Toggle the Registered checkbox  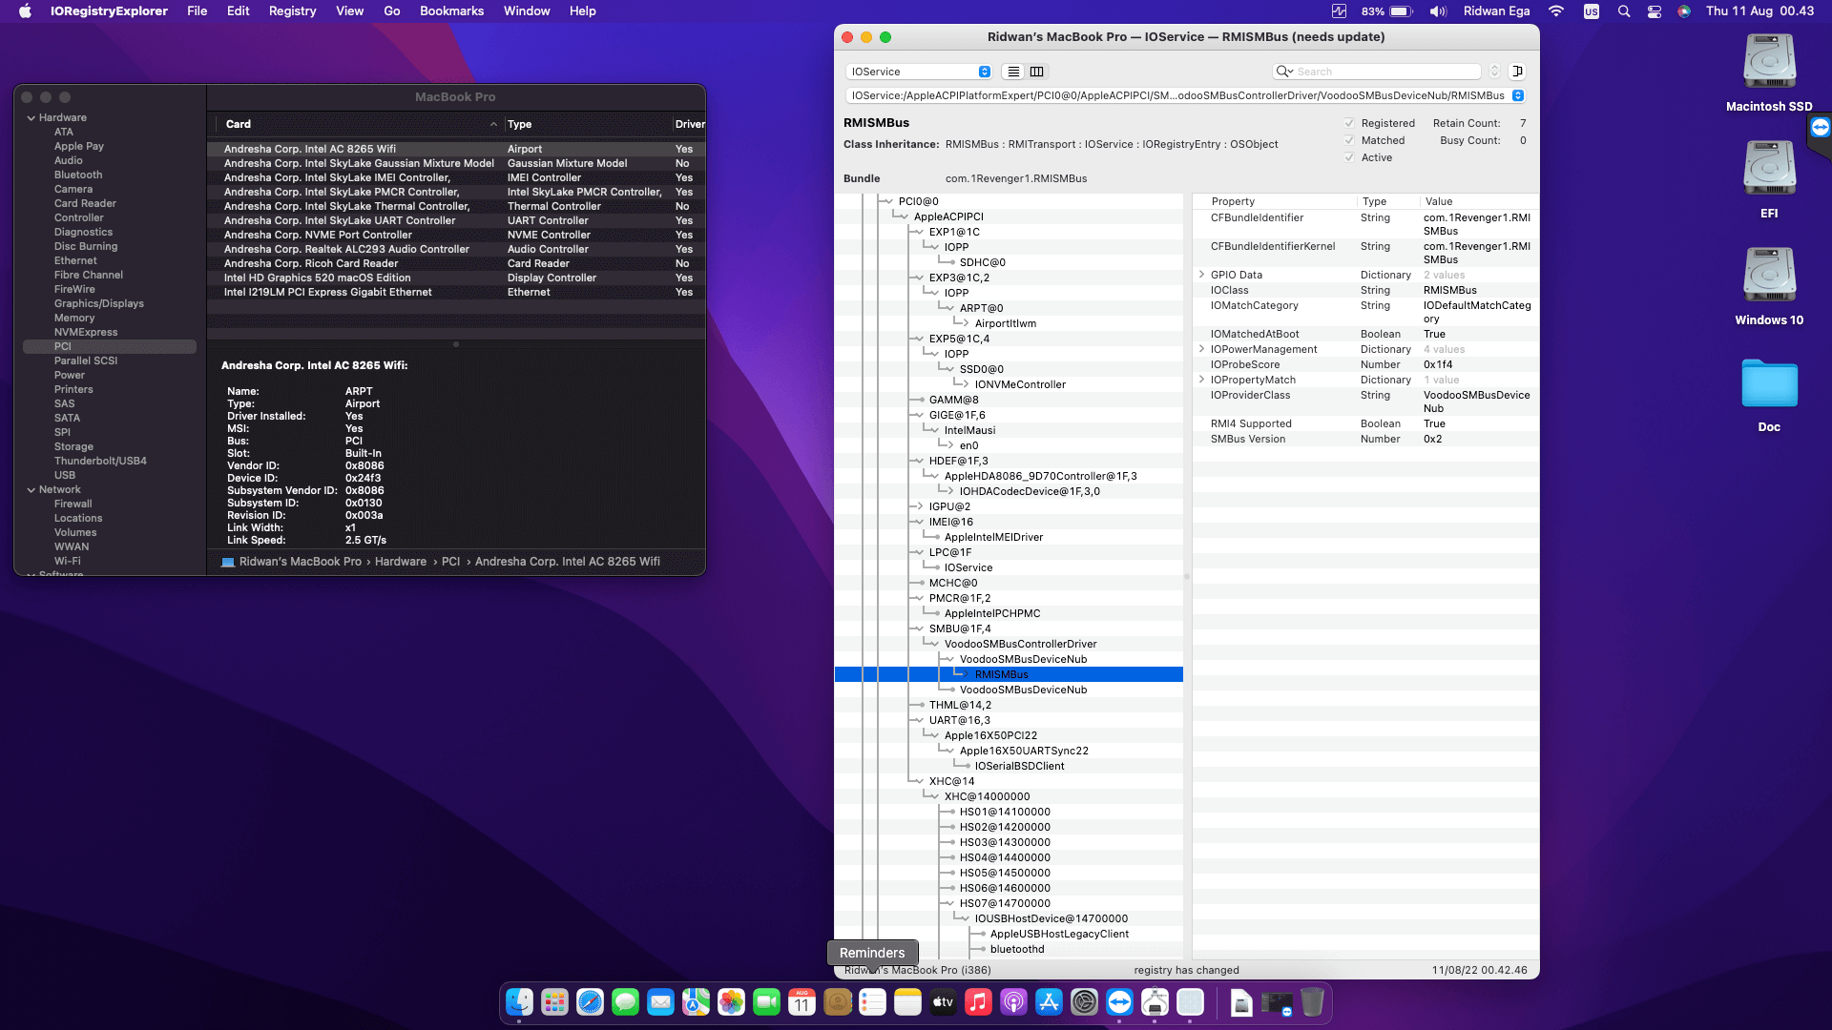click(x=1349, y=123)
